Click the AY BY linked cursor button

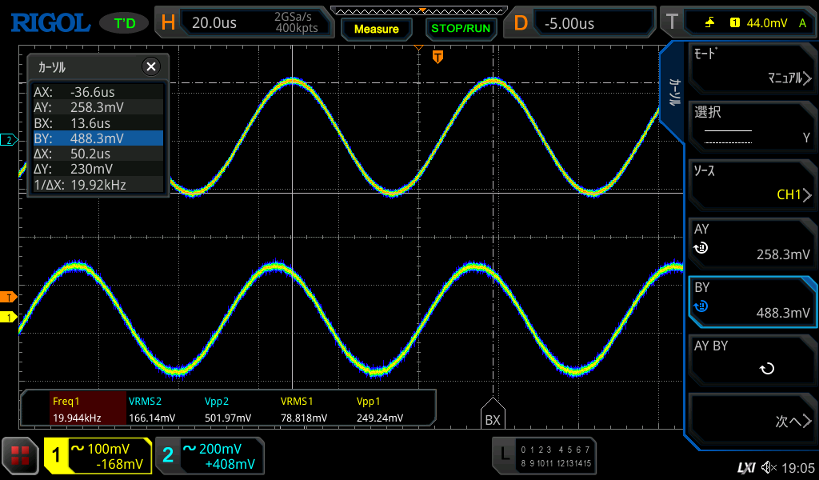click(x=751, y=359)
